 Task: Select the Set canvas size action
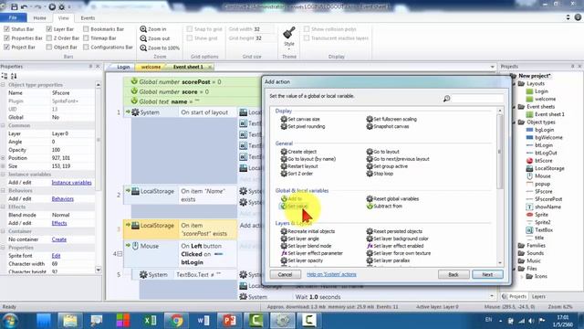(x=300, y=119)
